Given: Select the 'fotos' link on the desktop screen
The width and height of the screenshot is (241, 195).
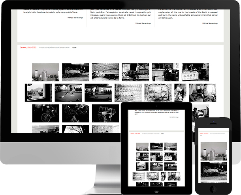Looking at the screenshot, I should coord(74,48).
